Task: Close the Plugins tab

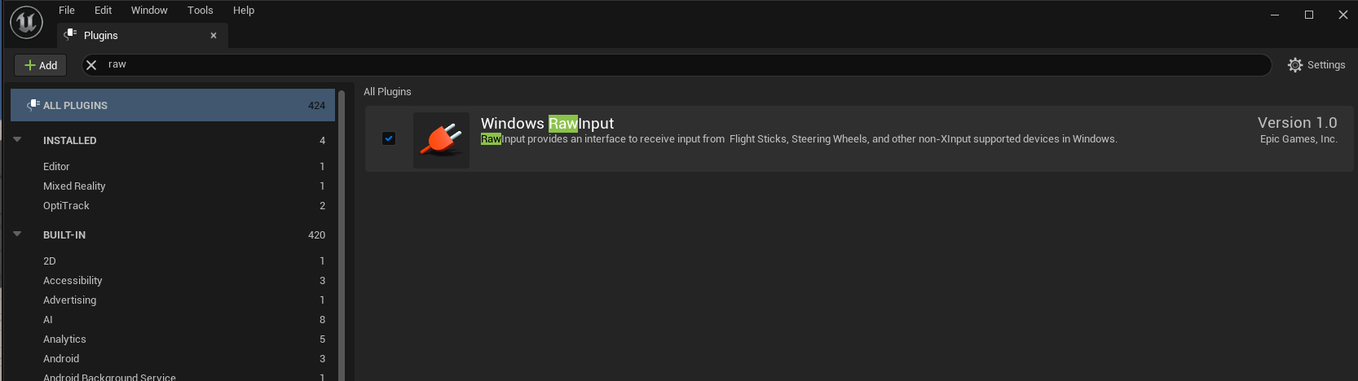Action: point(214,36)
